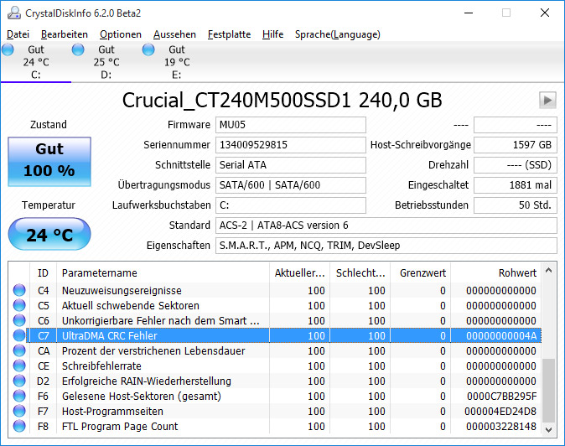Image resolution: width=565 pixels, height=446 pixels.
Task: Click the Rohwert column header
Action: click(x=495, y=272)
